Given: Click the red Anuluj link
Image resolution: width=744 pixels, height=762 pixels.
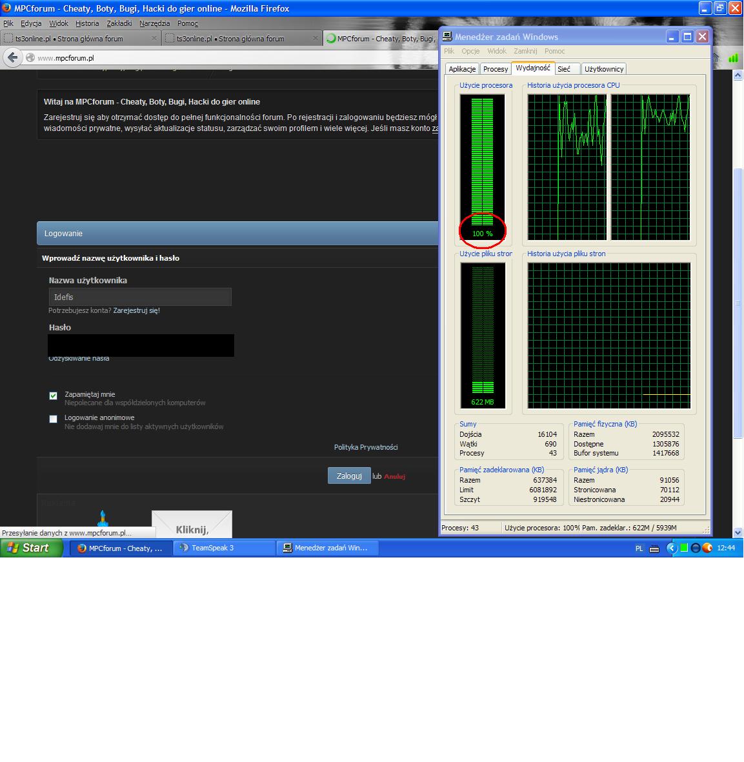Looking at the screenshot, I should pyautogui.click(x=395, y=476).
